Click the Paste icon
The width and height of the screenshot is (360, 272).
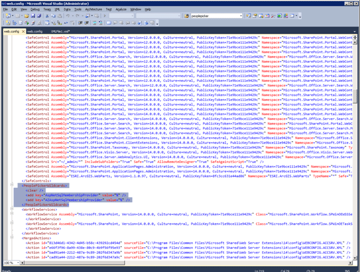(59, 16)
